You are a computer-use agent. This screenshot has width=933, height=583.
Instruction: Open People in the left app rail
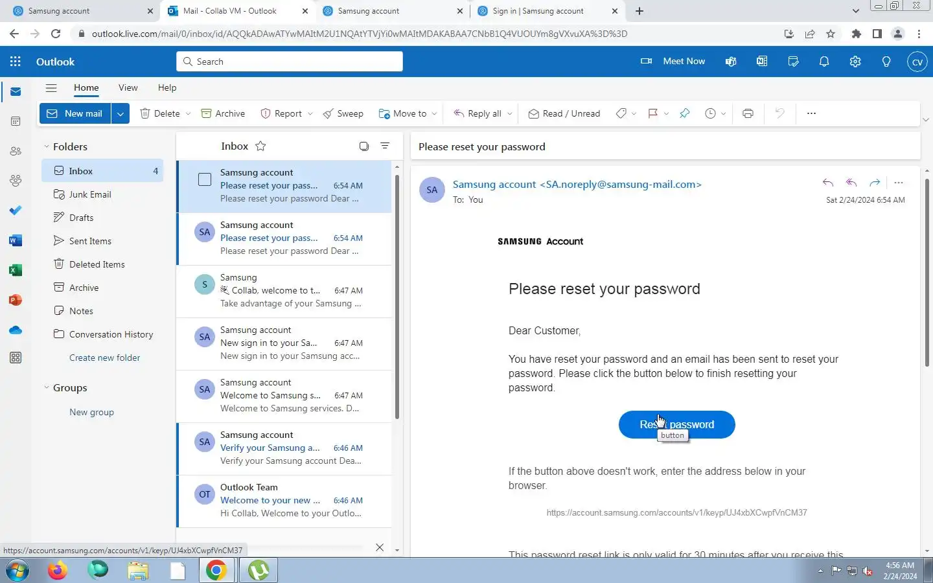click(16, 151)
